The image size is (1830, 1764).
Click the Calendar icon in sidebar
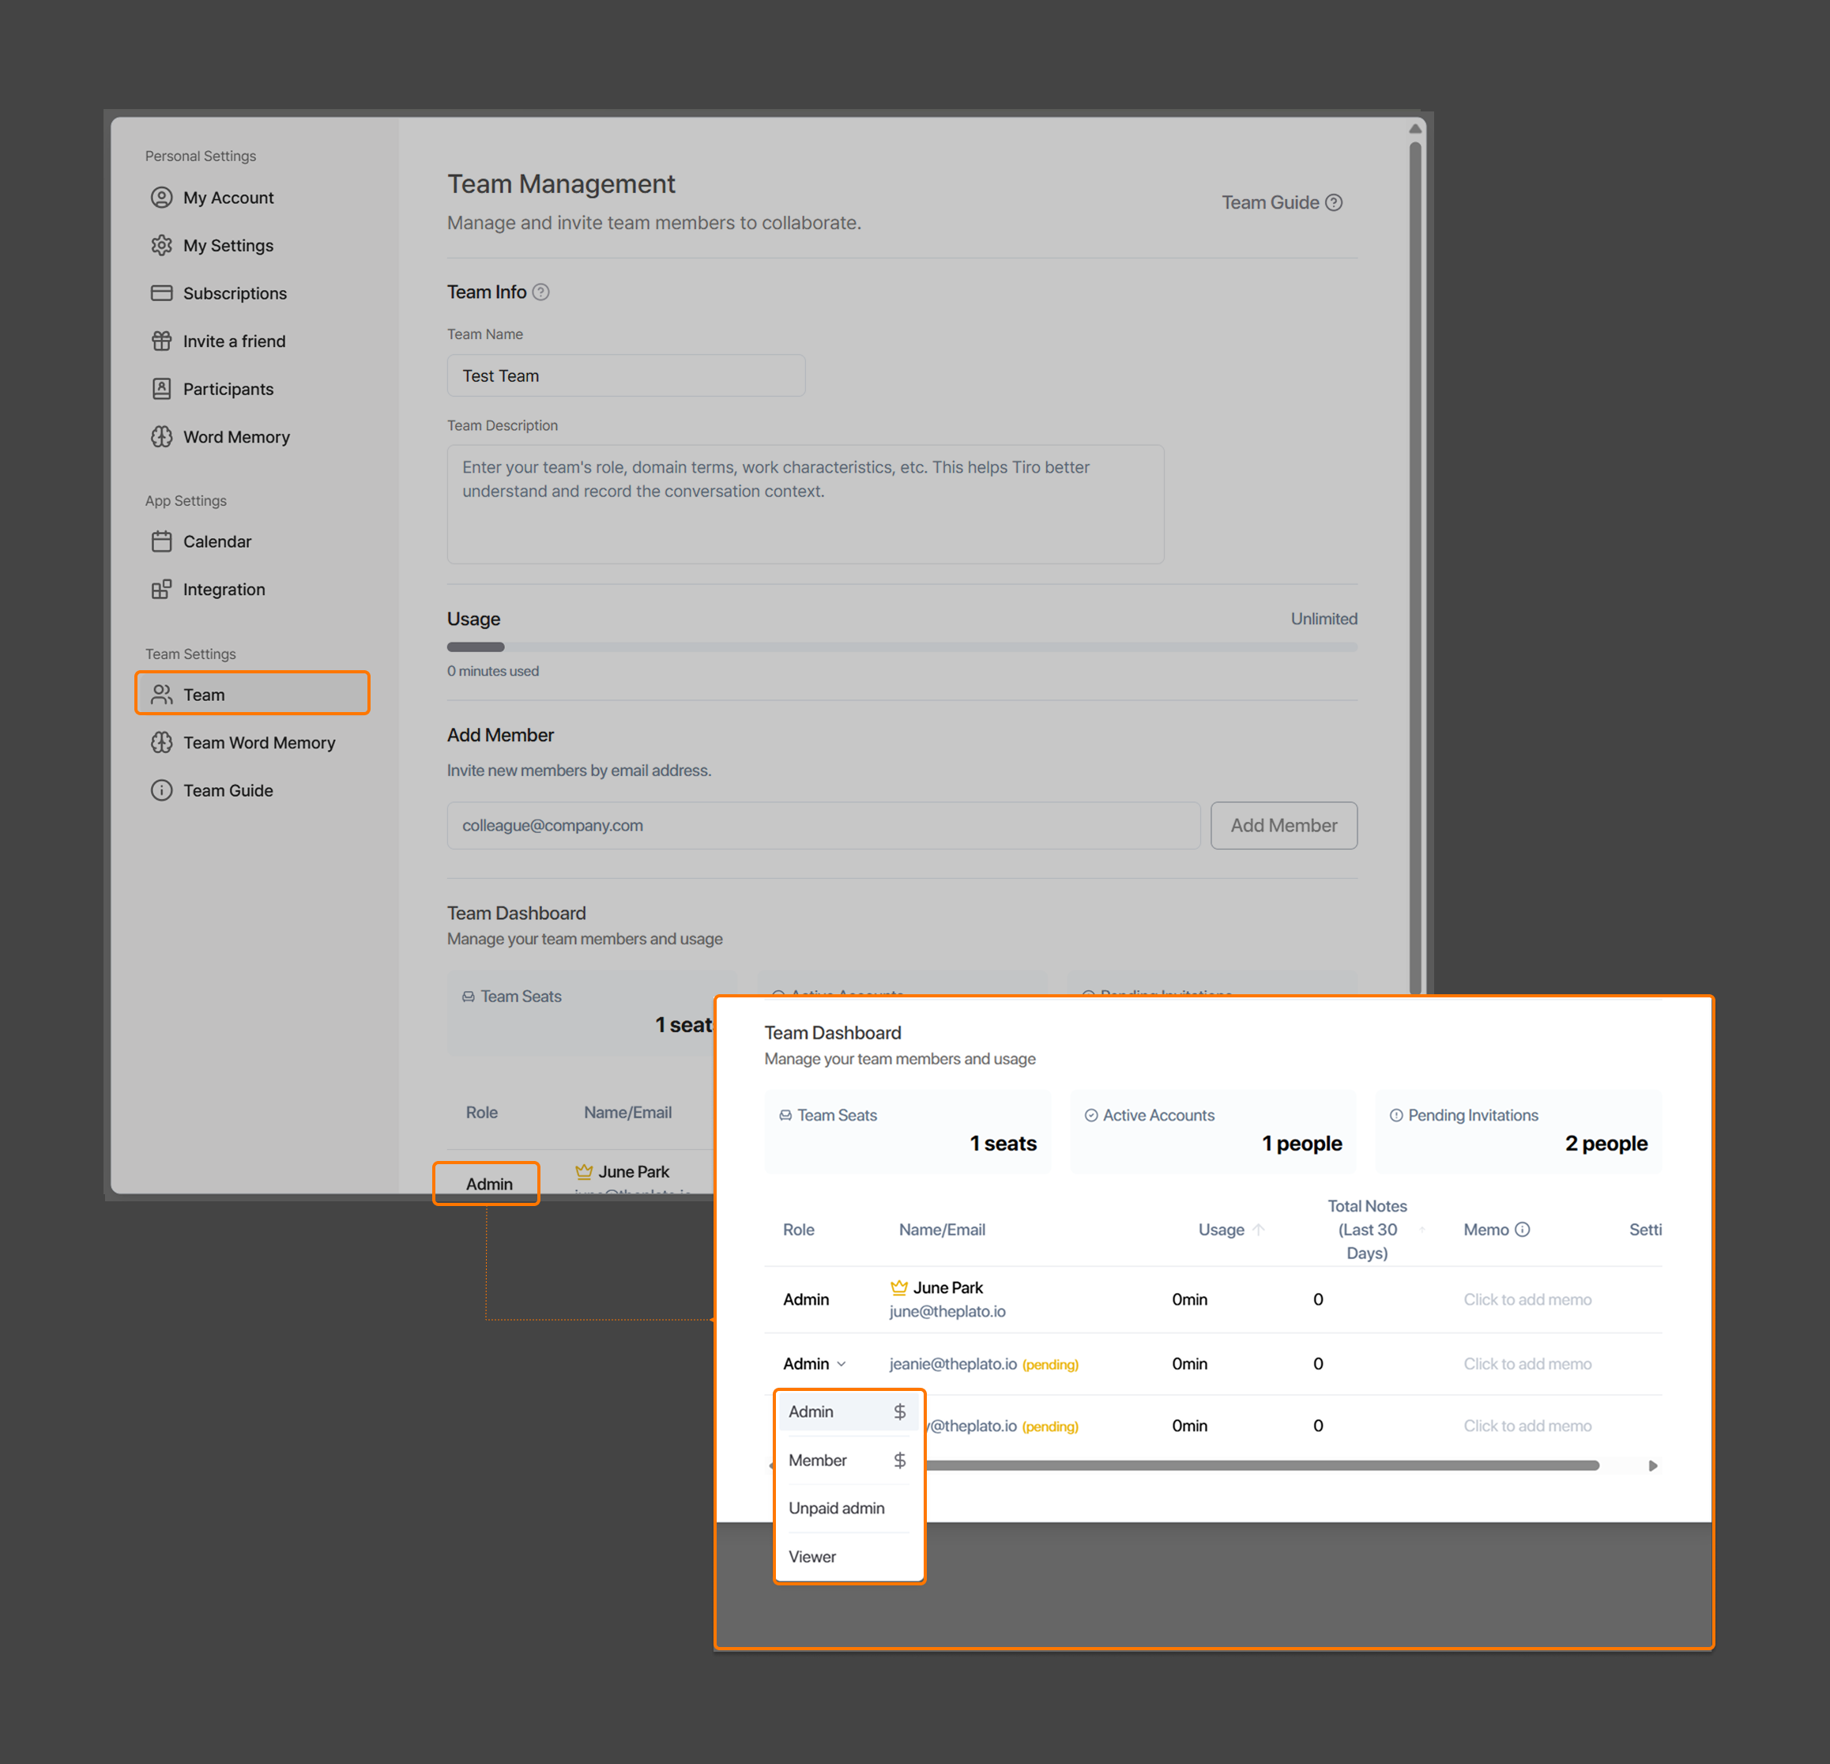point(161,541)
